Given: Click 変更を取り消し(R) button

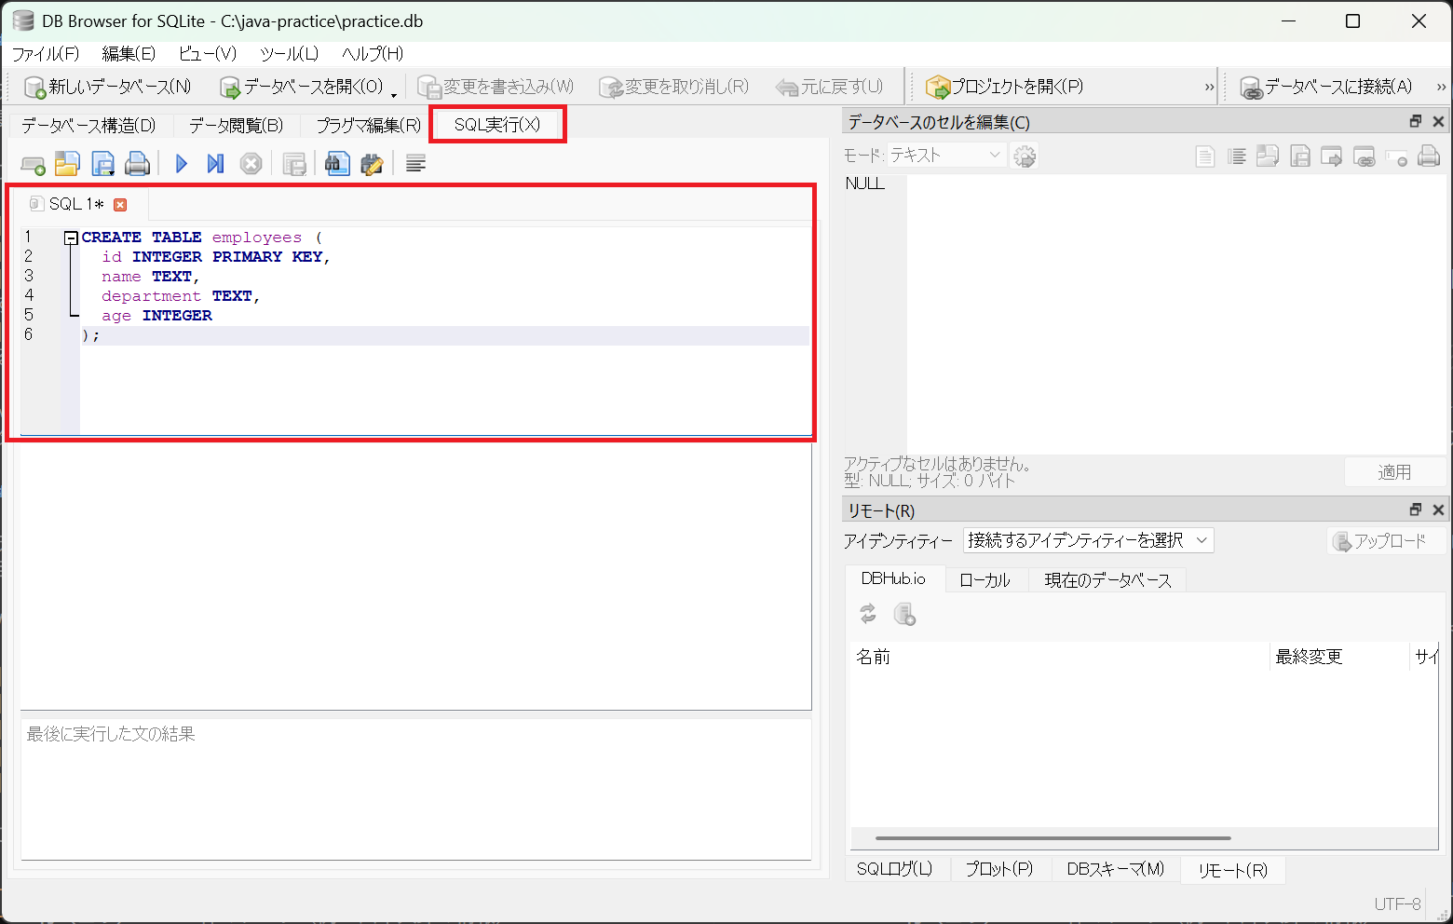Looking at the screenshot, I should click(x=673, y=87).
